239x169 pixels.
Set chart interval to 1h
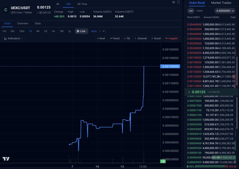pos(31,31)
